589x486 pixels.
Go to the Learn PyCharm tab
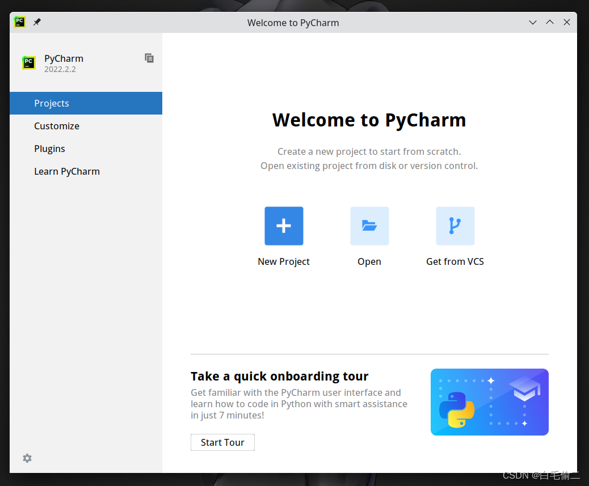point(86,171)
